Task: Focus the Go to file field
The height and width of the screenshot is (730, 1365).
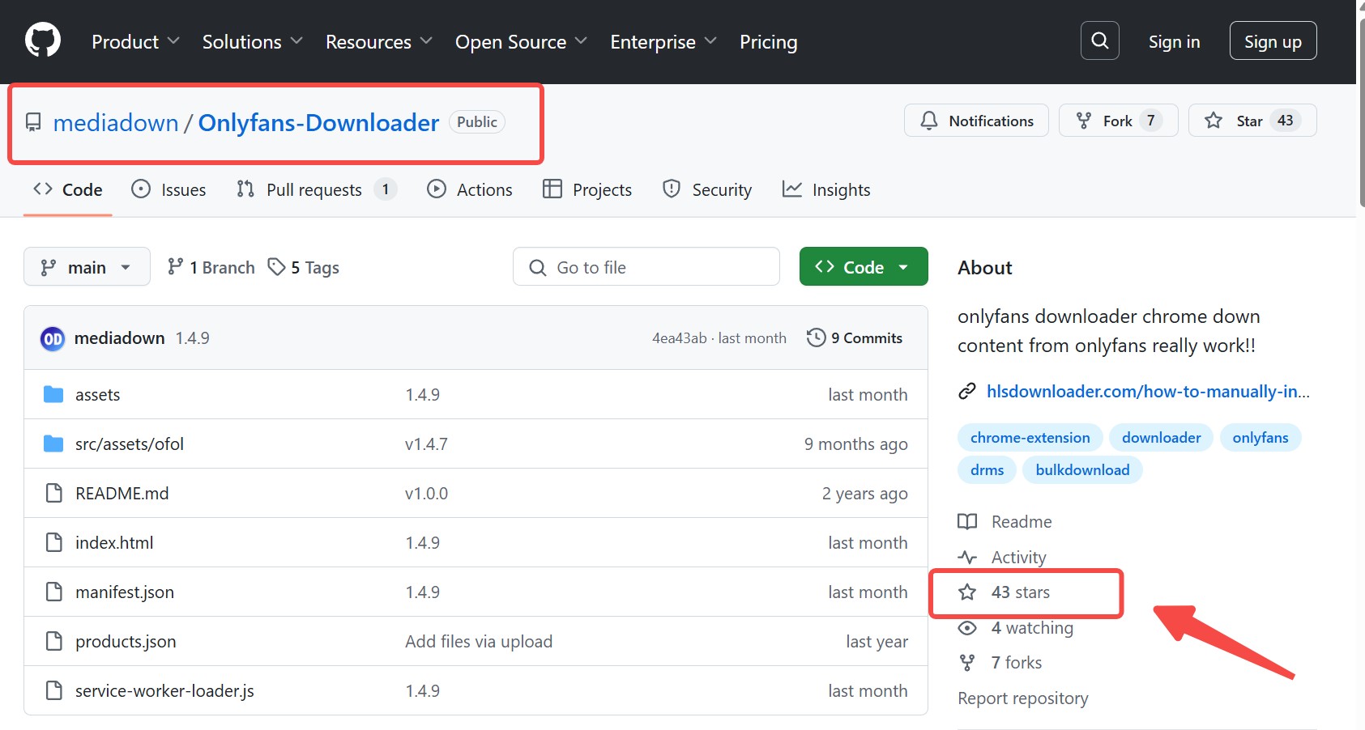Action: 646,266
